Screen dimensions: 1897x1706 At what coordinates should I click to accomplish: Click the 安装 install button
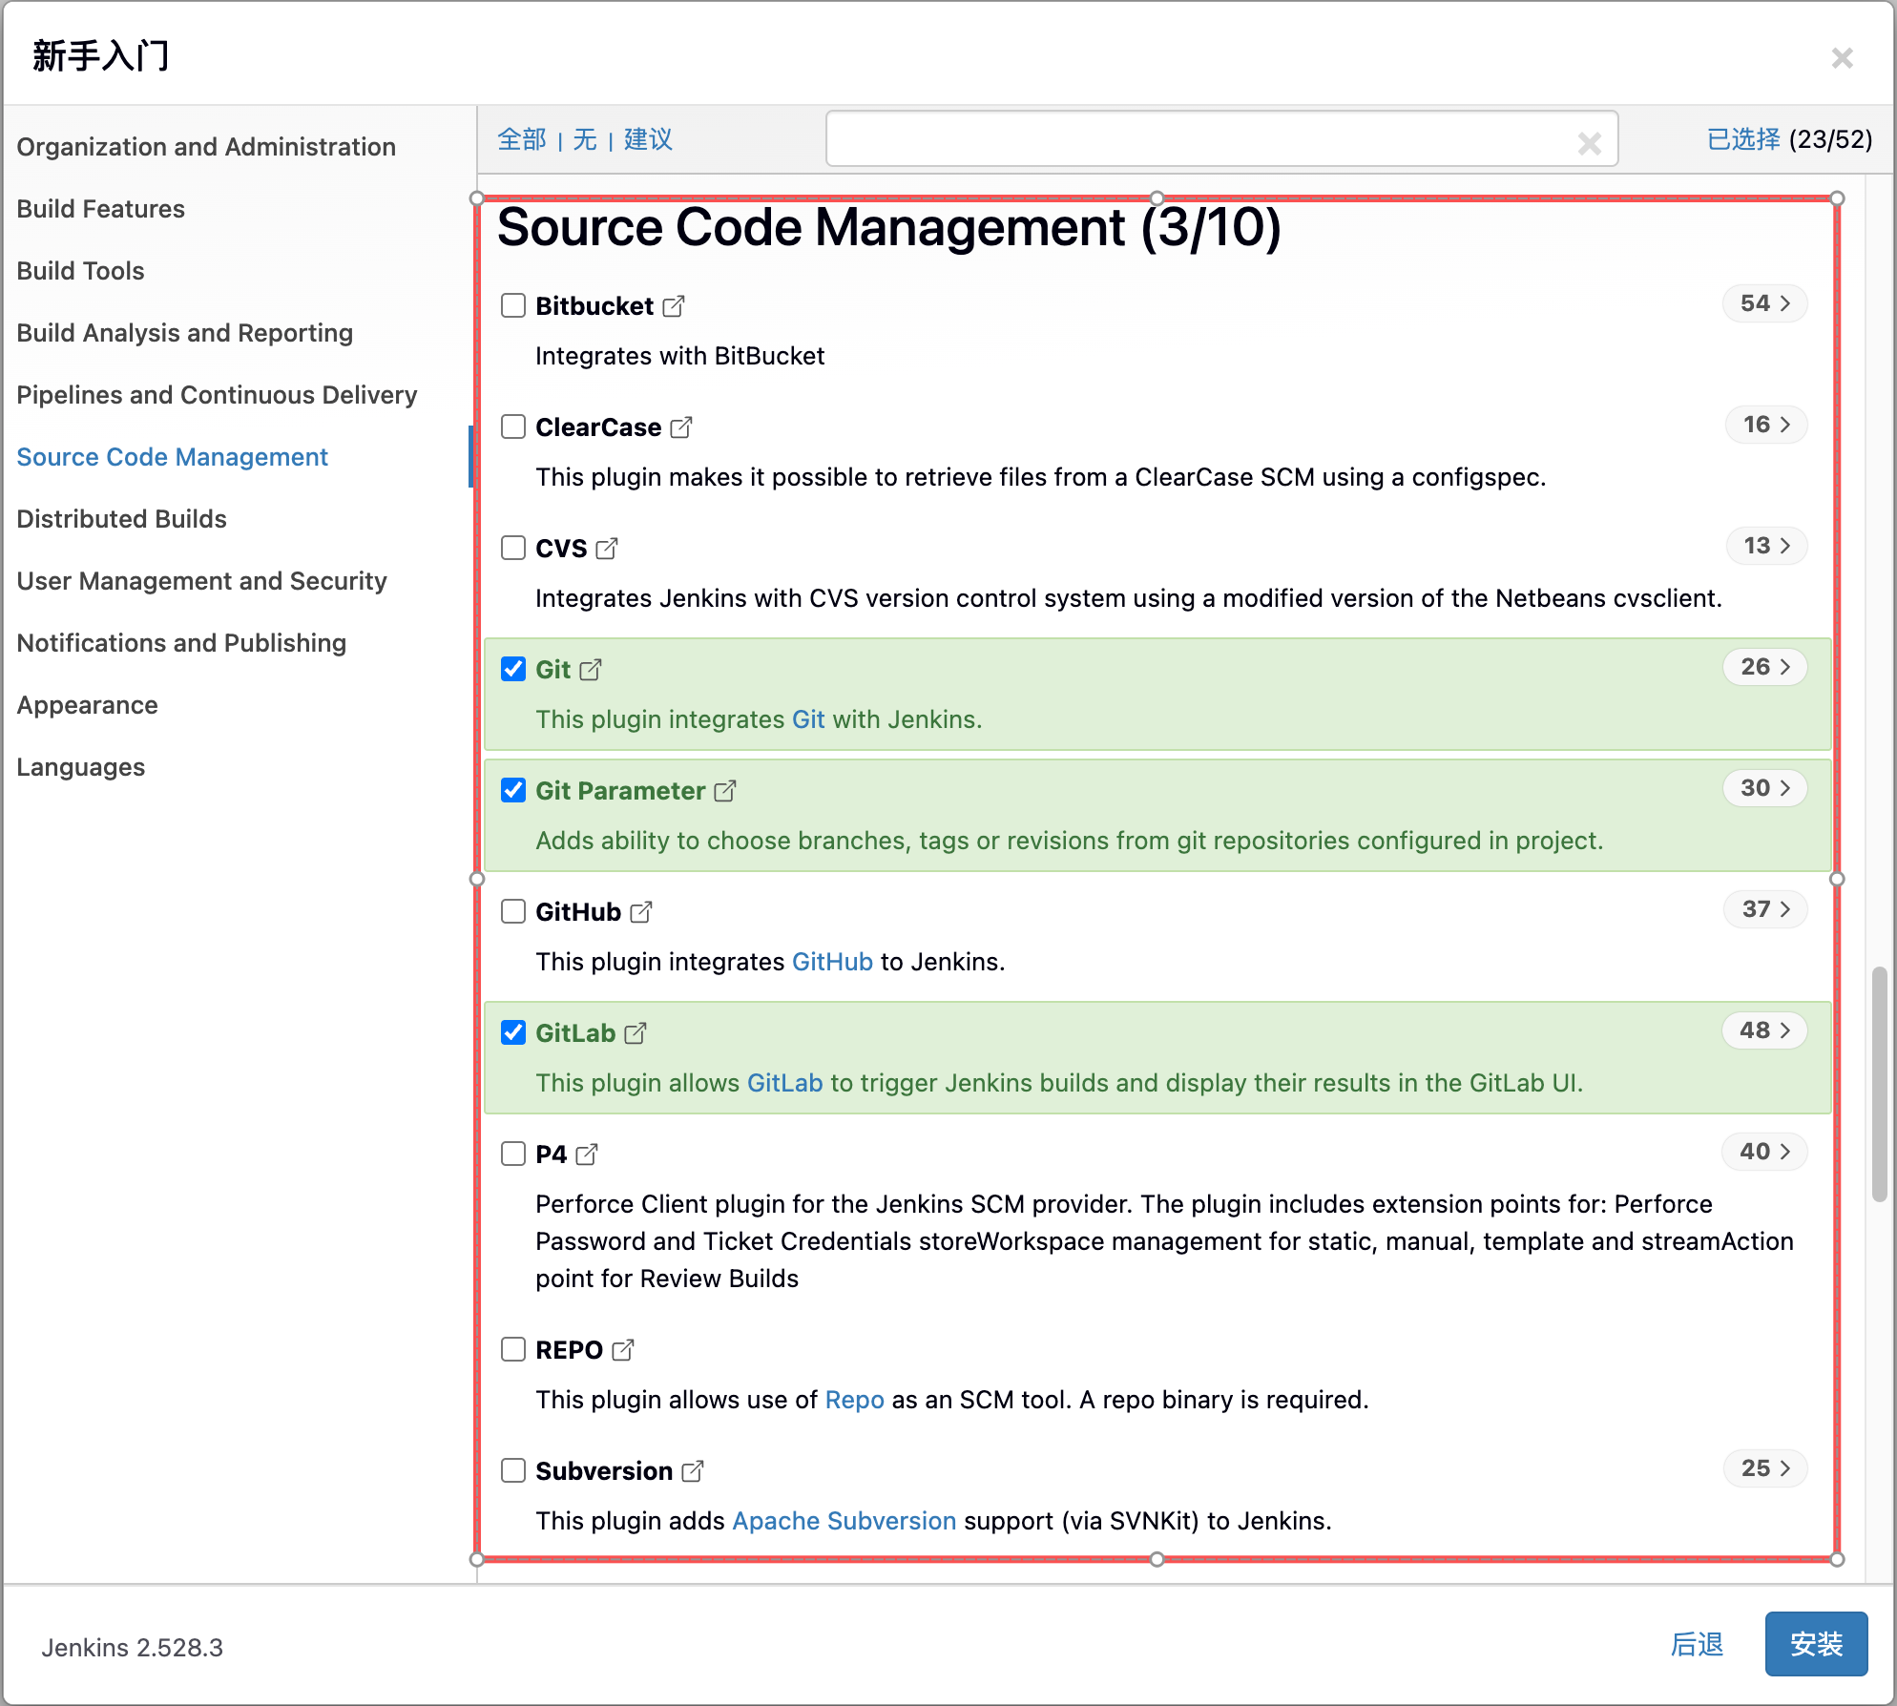[1815, 1644]
